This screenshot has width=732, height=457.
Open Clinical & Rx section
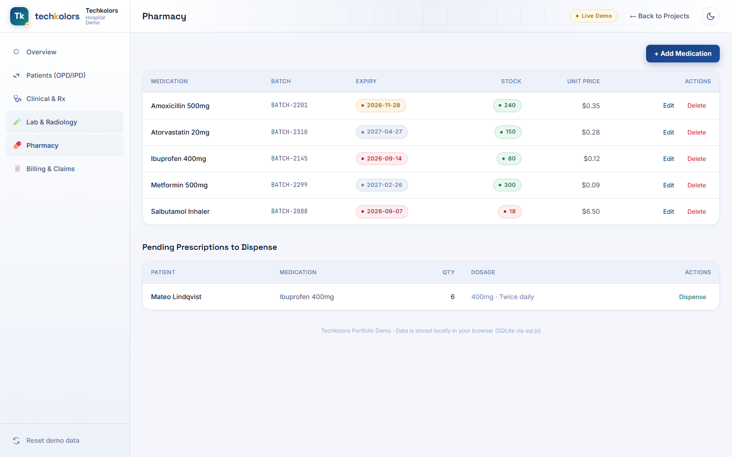click(65, 99)
